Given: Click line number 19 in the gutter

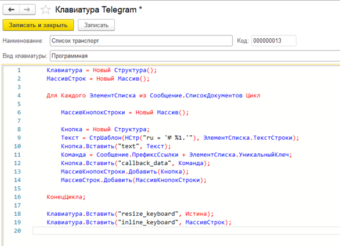Looking at the screenshot, I should (17, 222).
